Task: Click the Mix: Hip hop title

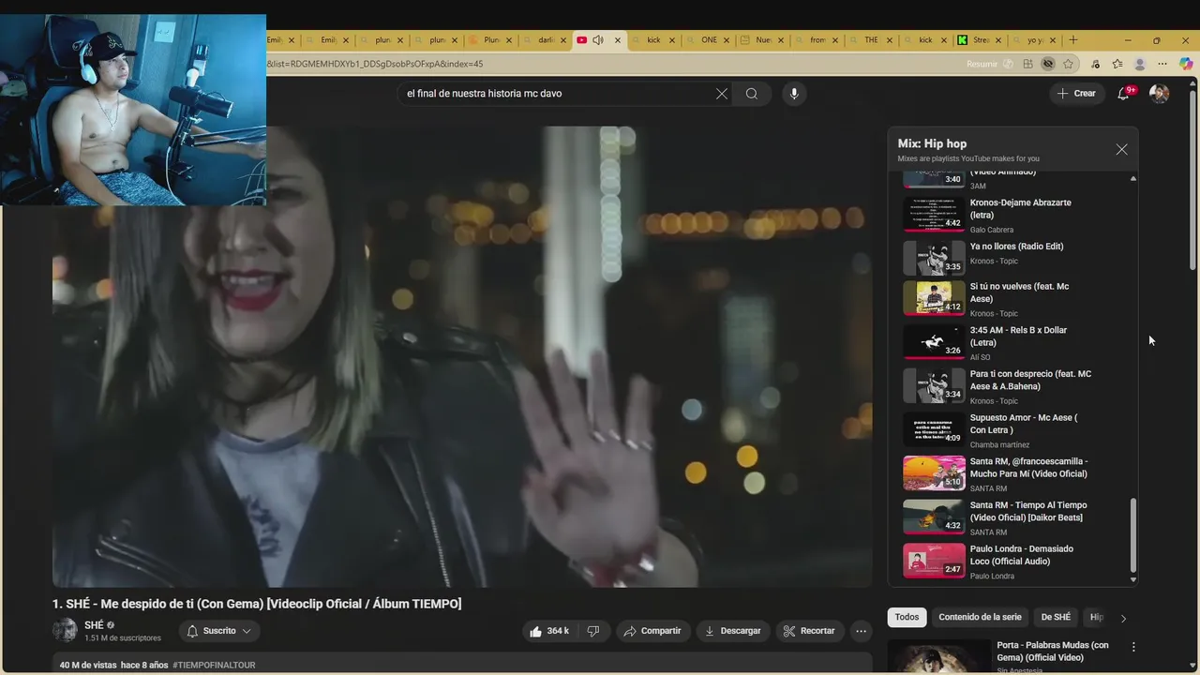Action: (932, 143)
